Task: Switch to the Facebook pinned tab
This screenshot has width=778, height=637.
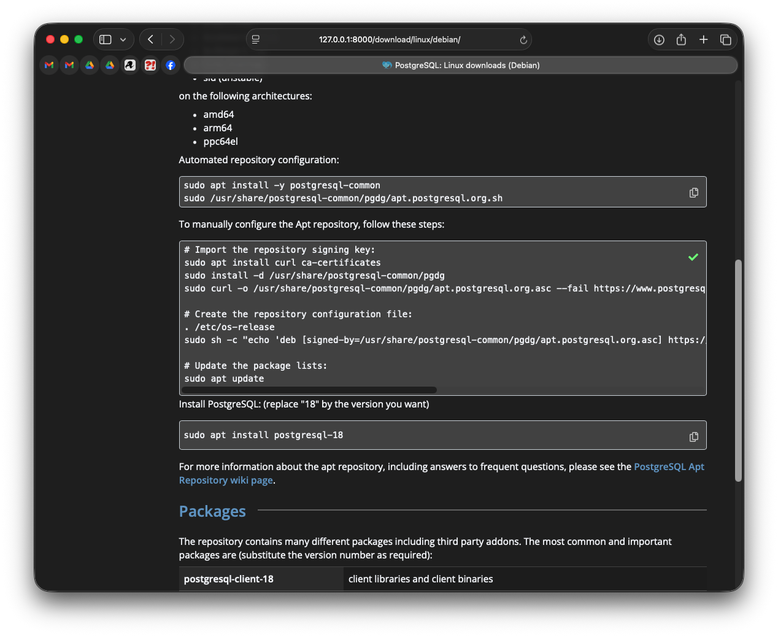Action: pyautogui.click(x=171, y=65)
